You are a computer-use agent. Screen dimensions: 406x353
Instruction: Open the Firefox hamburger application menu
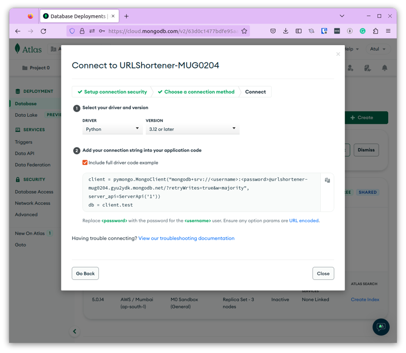[x=388, y=31]
